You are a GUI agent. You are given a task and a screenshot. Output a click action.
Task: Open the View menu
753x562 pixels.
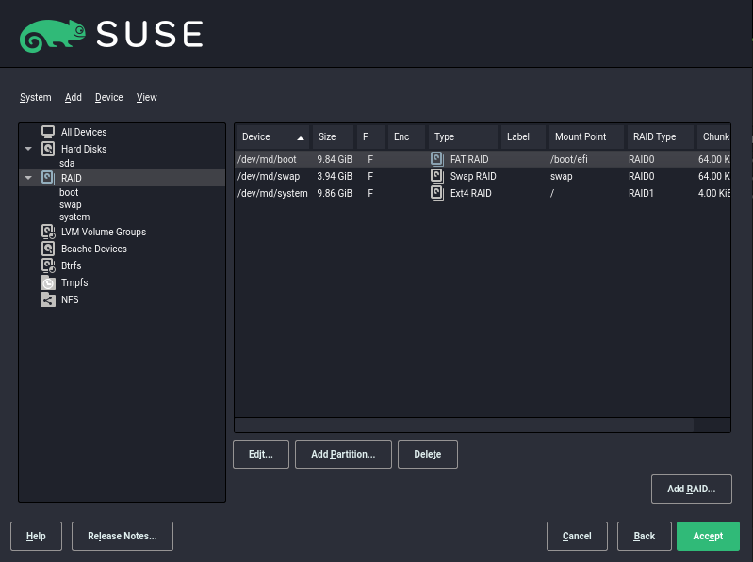[146, 97]
